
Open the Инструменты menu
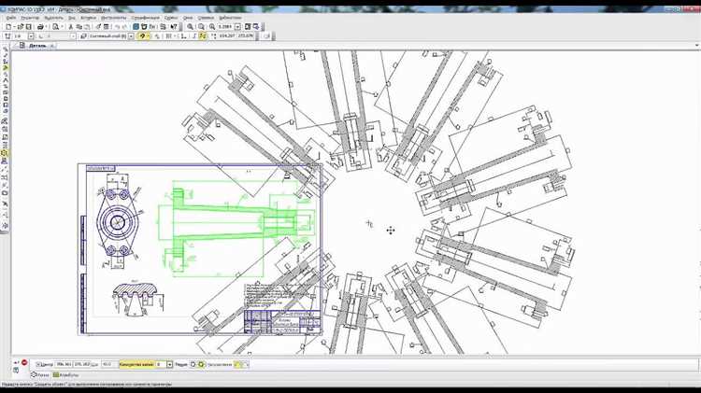point(113,18)
